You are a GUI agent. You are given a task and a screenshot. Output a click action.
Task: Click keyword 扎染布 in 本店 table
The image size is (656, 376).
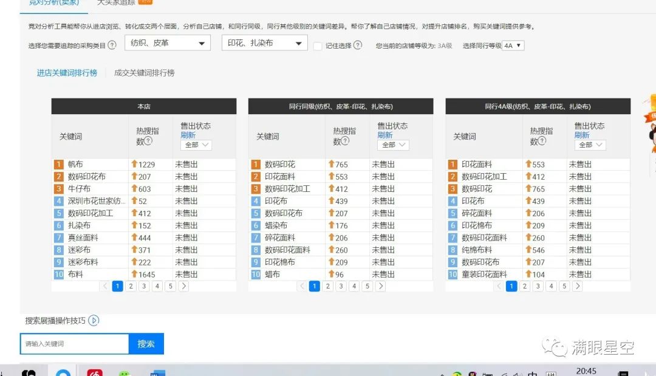pyautogui.click(x=79, y=225)
